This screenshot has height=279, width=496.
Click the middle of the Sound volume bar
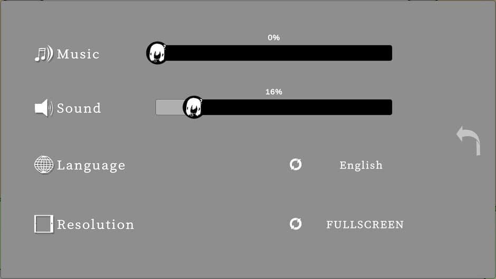tap(274, 108)
